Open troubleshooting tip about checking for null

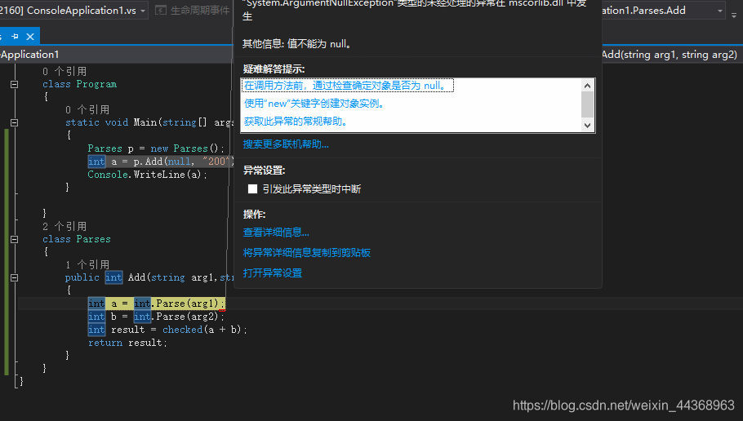(347, 85)
